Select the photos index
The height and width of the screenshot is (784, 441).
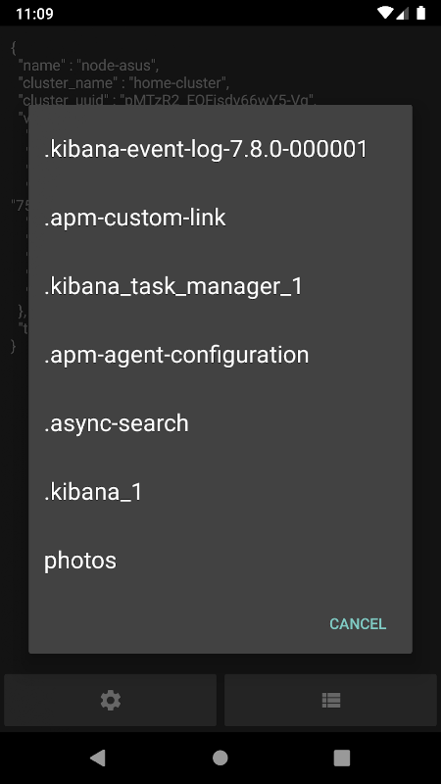(220, 560)
